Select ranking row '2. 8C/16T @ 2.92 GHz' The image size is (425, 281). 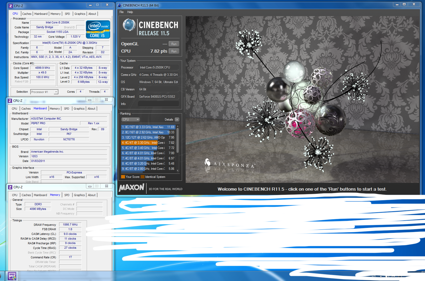tap(148, 132)
